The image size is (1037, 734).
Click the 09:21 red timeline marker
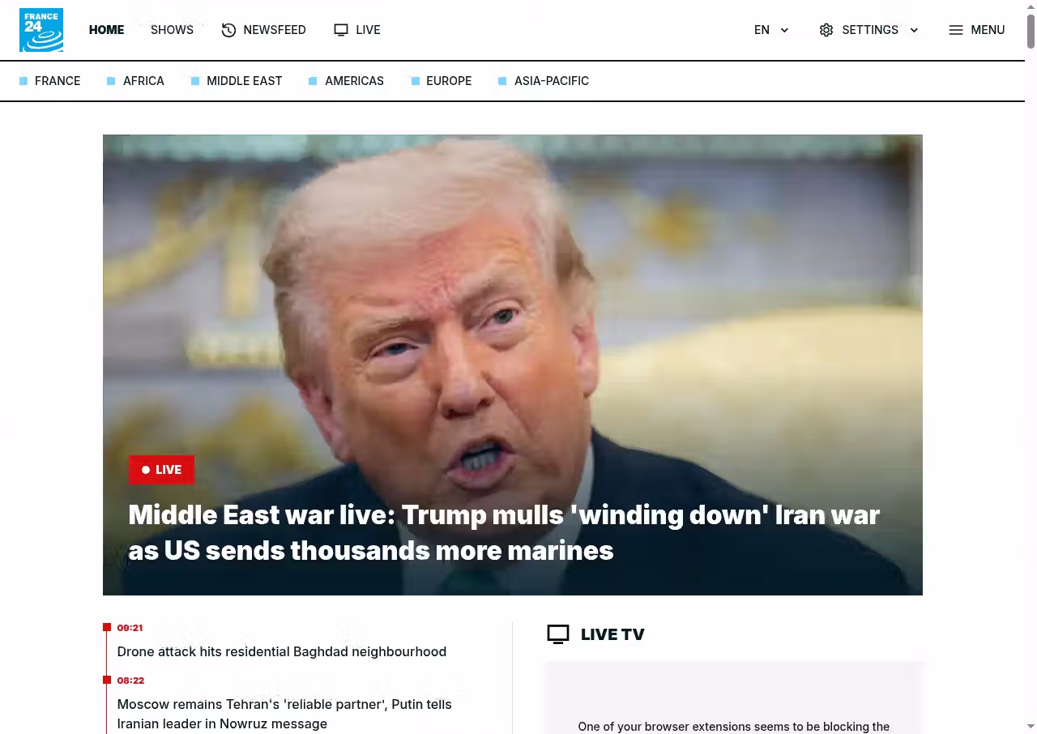point(107,627)
